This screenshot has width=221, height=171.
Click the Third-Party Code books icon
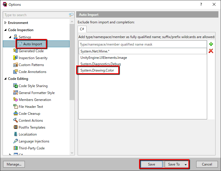pos(15,148)
